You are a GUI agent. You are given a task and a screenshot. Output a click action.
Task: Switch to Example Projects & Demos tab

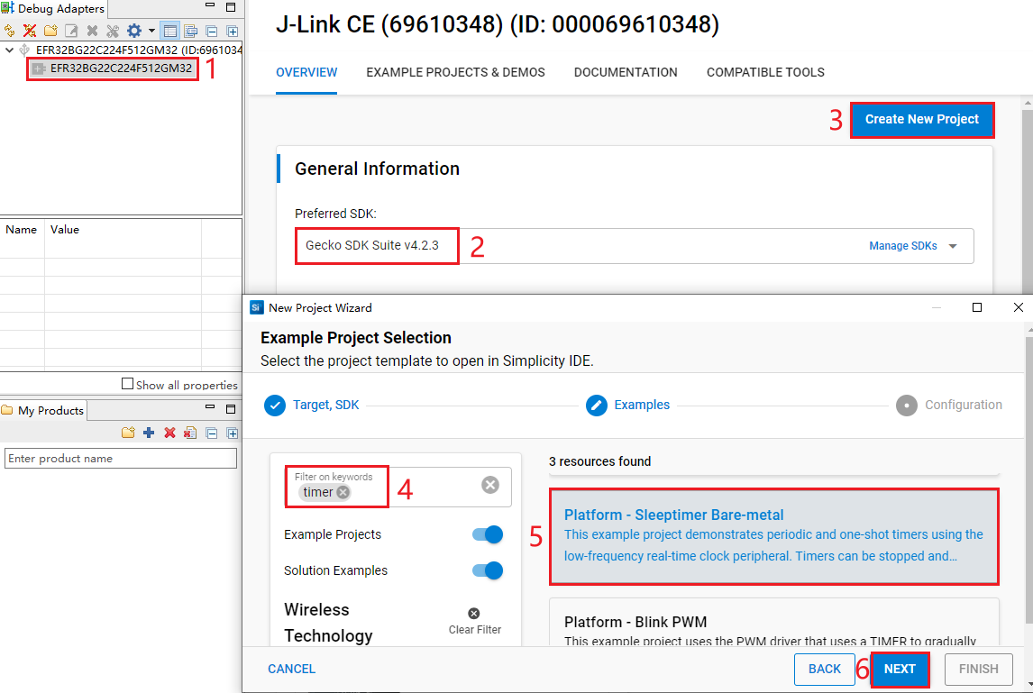tap(455, 72)
